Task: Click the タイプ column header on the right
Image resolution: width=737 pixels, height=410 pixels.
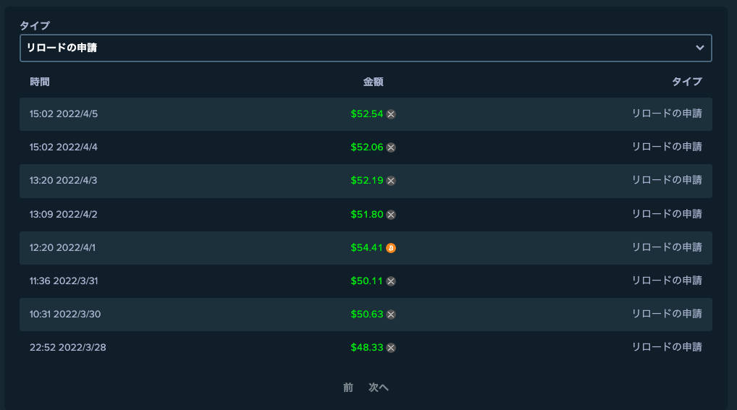Action: click(x=687, y=82)
